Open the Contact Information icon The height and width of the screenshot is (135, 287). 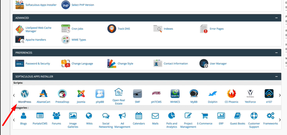158,63
